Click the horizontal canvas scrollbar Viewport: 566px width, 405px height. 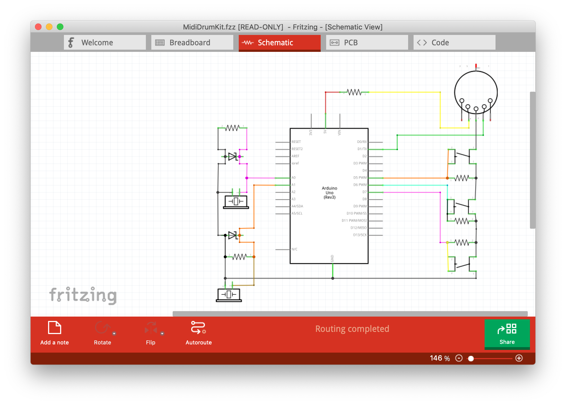pos(350,314)
